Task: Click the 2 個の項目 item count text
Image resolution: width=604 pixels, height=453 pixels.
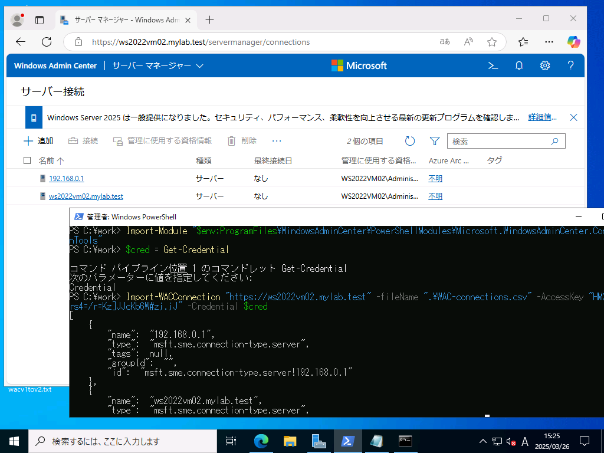Action: coord(365,142)
